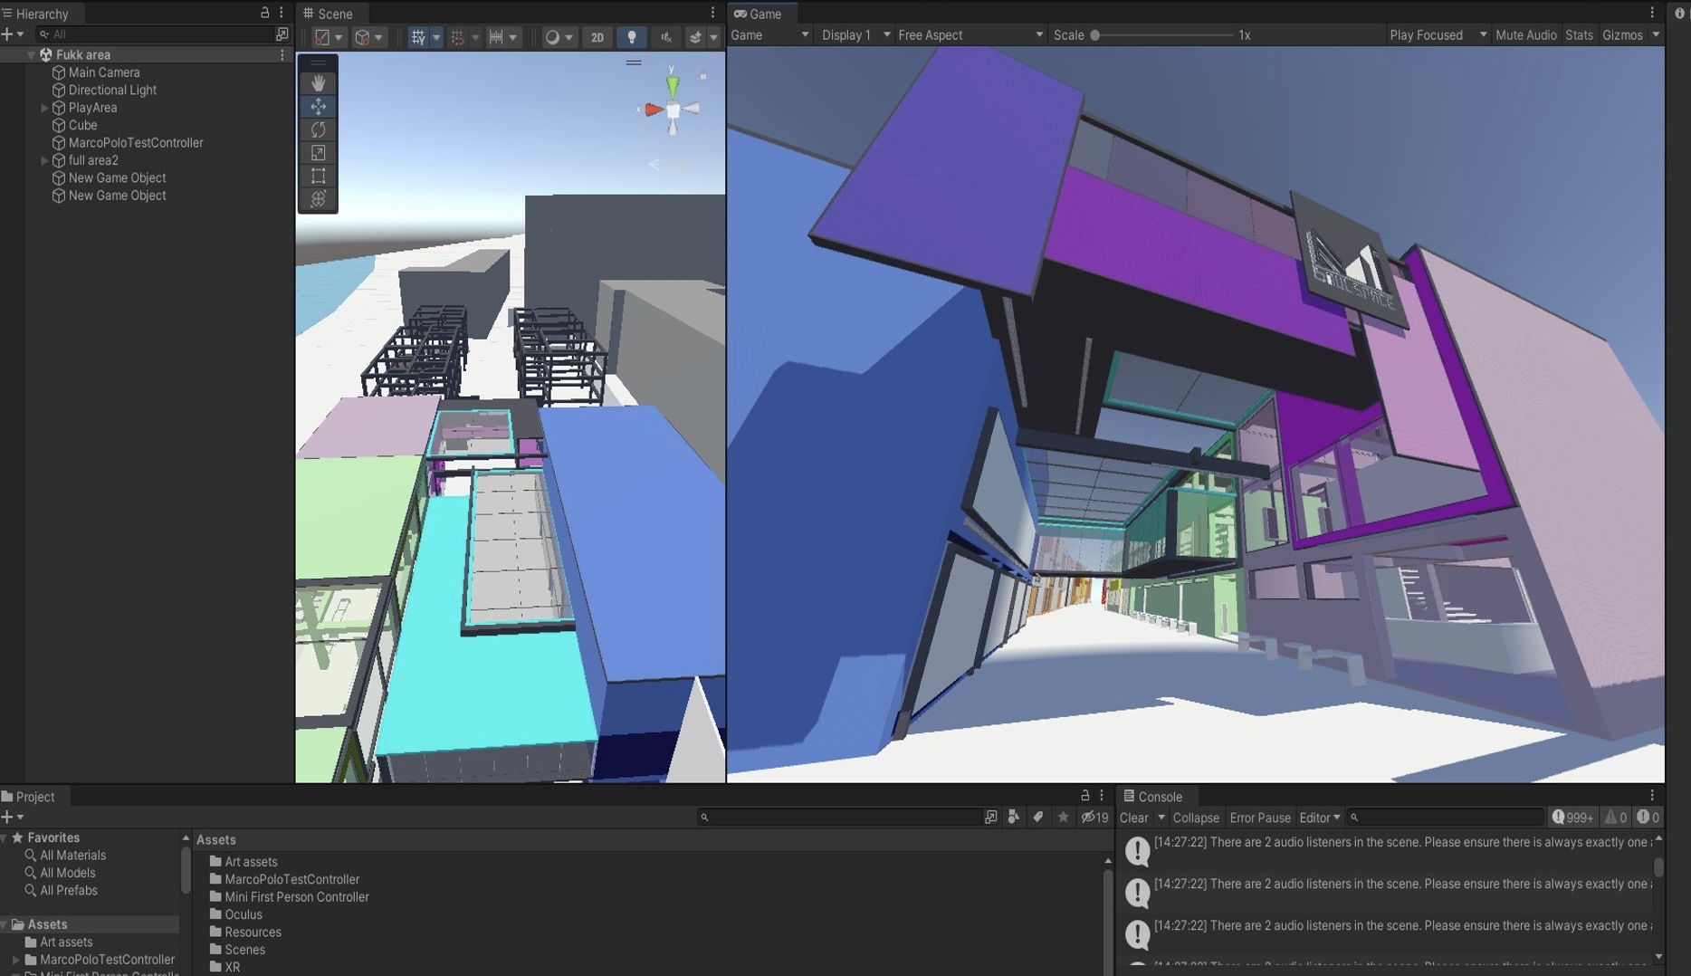Toggle Scene lighting bulb button
This screenshot has height=976, width=1691.
coord(631,37)
